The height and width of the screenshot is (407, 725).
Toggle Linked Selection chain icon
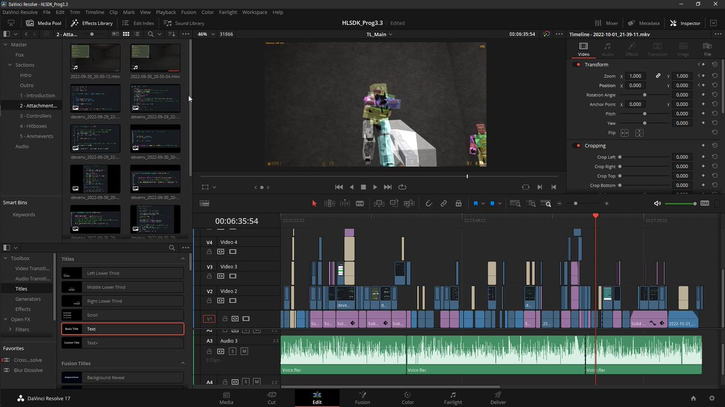[x=443, y=204]
